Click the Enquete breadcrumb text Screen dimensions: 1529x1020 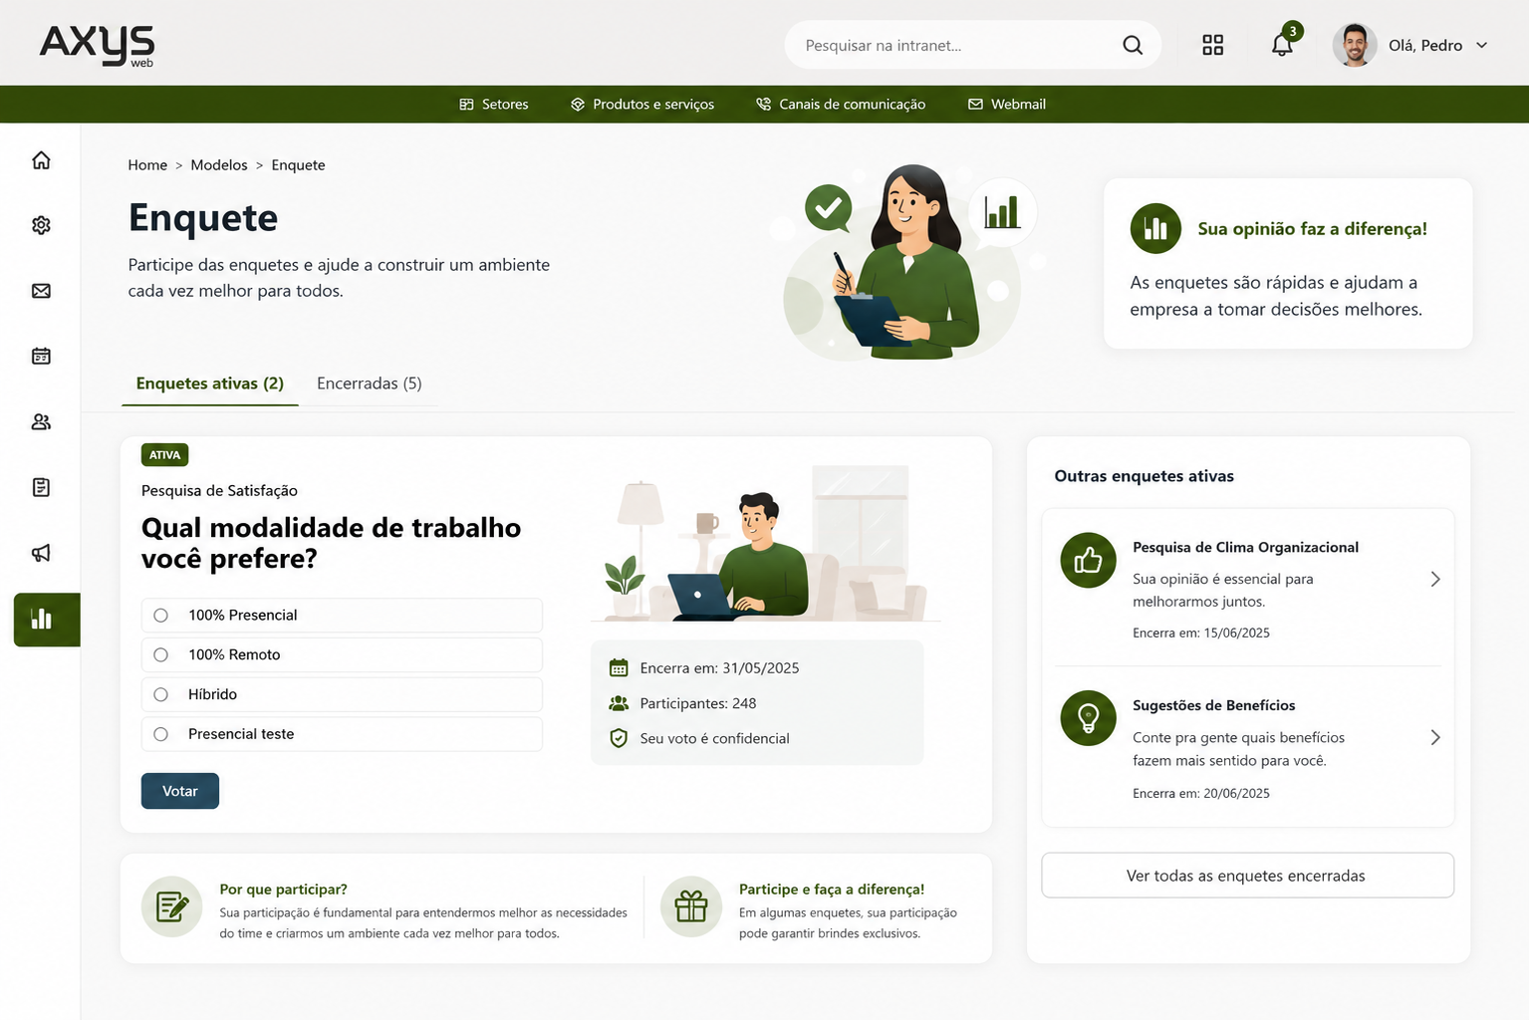298,165
